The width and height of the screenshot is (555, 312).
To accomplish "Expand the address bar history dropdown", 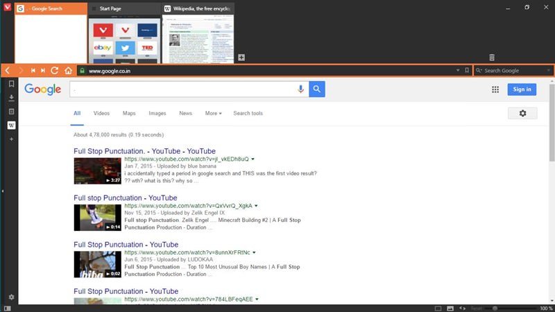I will pyautogui.click(x=458, y=71).
